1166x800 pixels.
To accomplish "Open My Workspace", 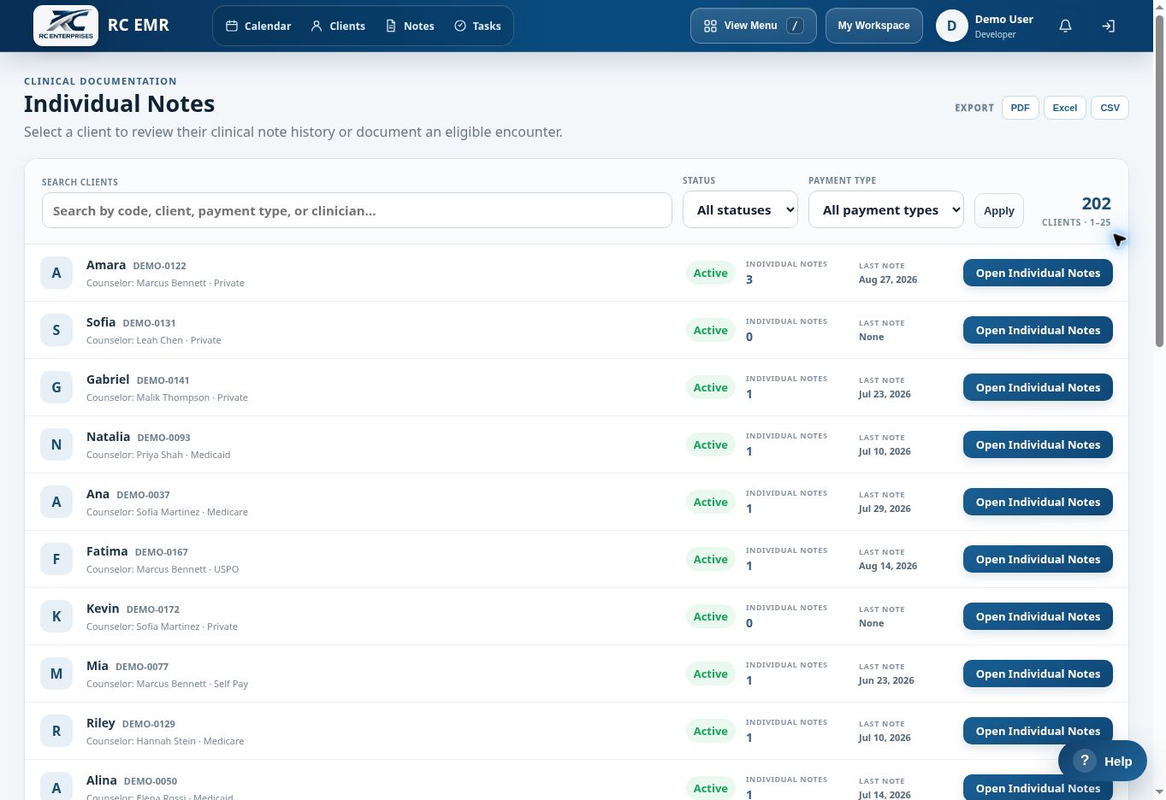I will [x=873, y=26].
